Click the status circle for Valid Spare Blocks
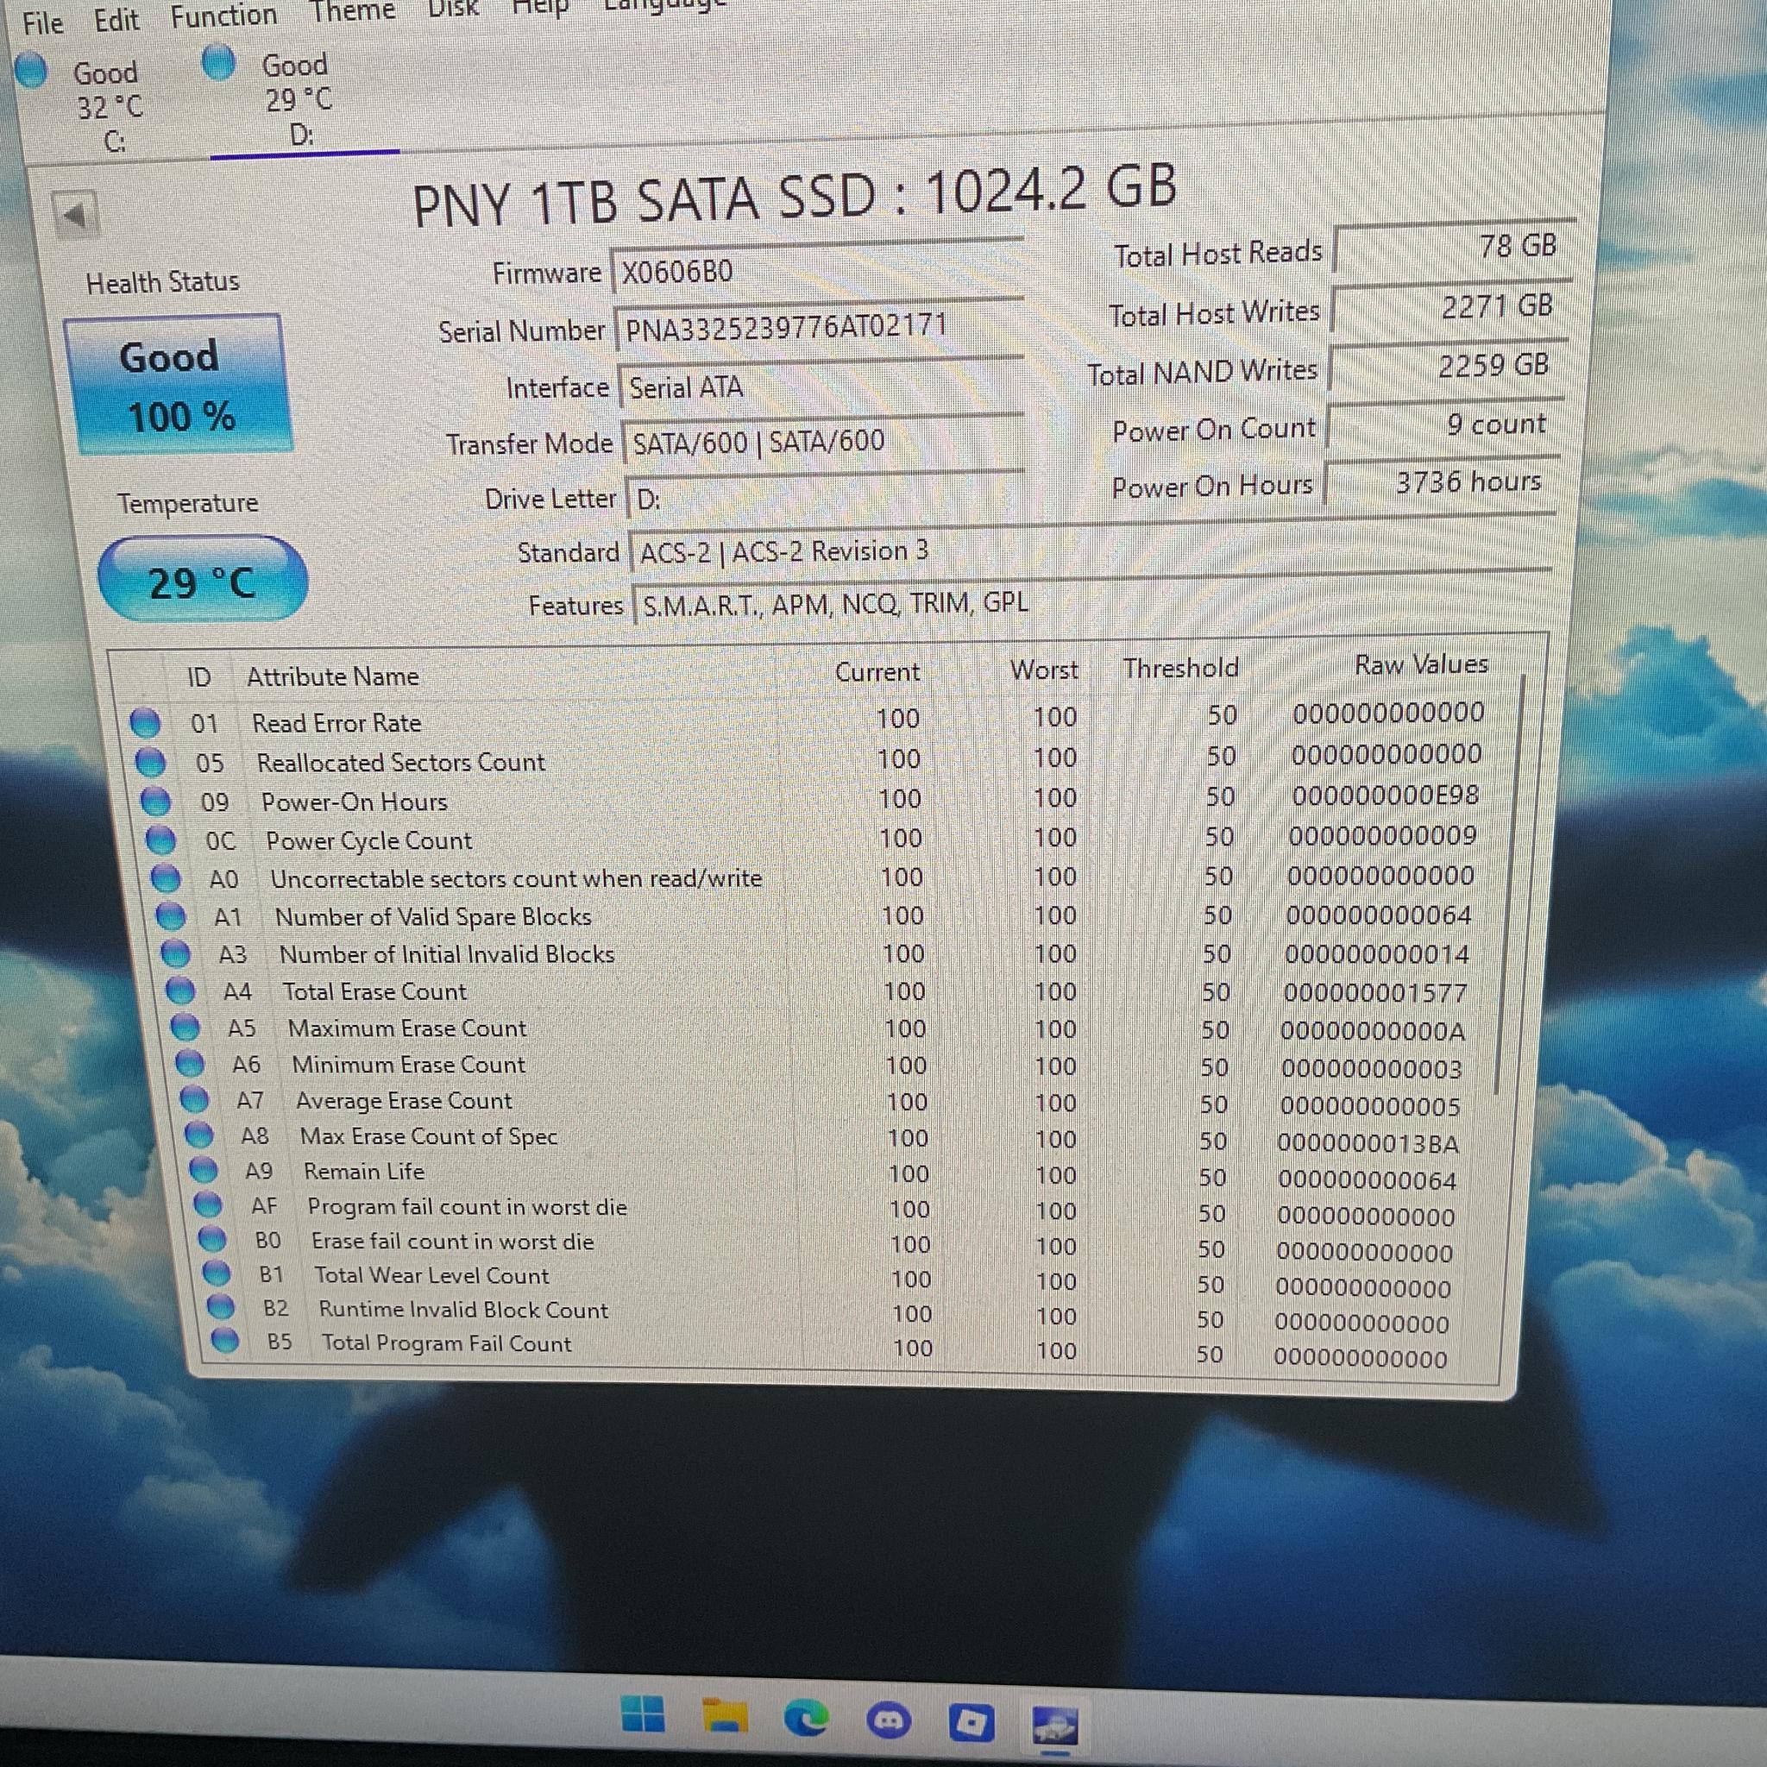Image resolution: width=1767 pixels, height=1767 pixels. click(171, 915)
